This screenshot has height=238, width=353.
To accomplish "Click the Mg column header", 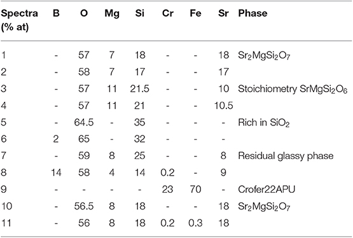I will (112, 14).
